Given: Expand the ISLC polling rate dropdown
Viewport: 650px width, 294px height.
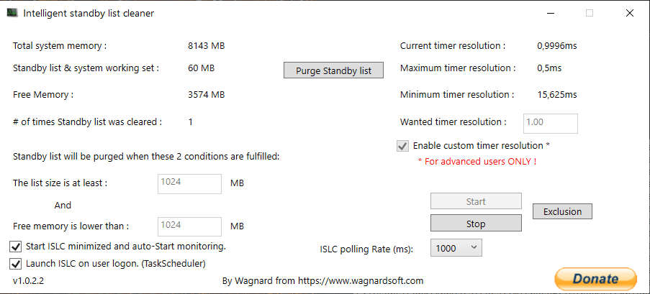Looking at the screenshot, I should pyautogui.click(x=456, y=248).
